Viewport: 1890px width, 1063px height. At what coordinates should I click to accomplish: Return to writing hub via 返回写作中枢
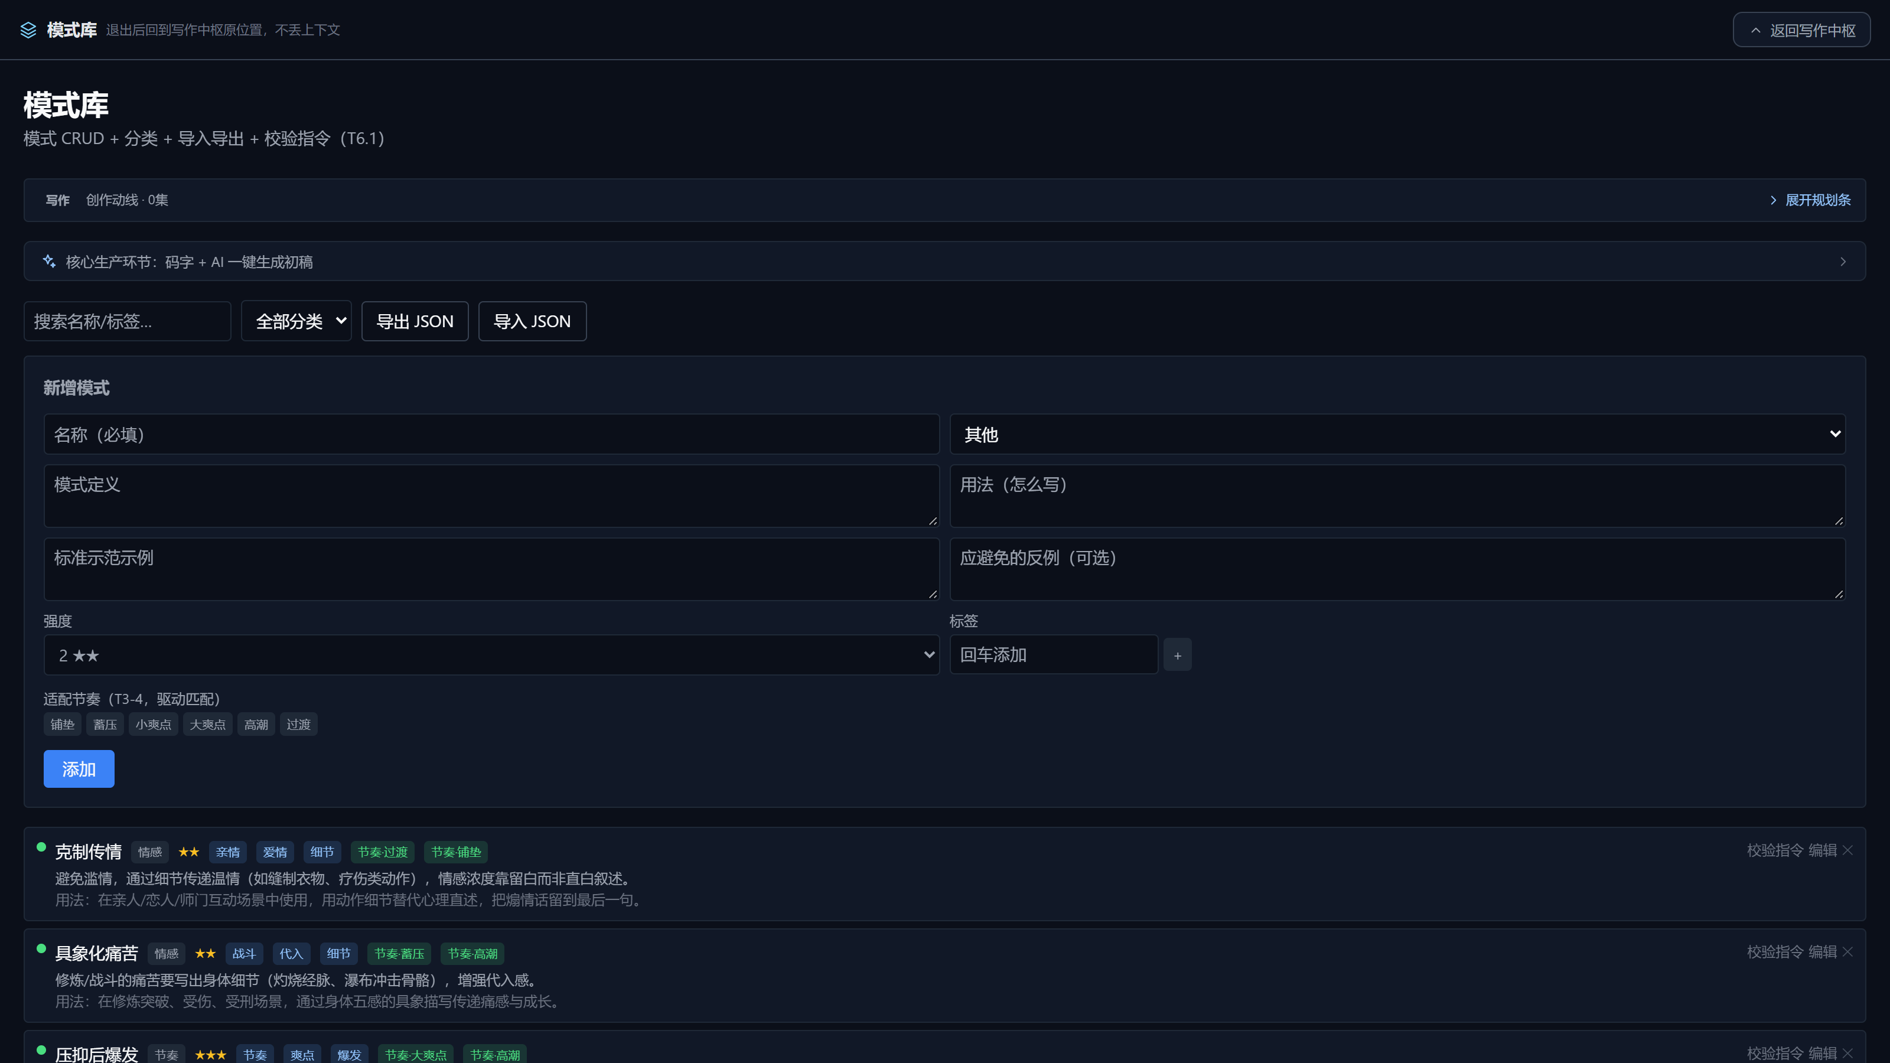tap(1801, 30)
